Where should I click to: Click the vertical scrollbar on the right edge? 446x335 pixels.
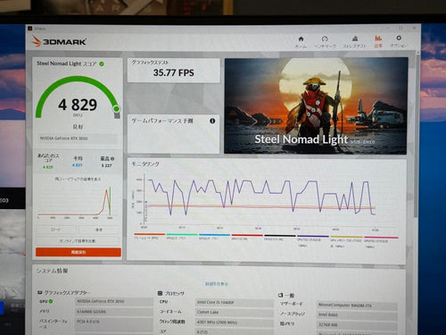(416, 136)
